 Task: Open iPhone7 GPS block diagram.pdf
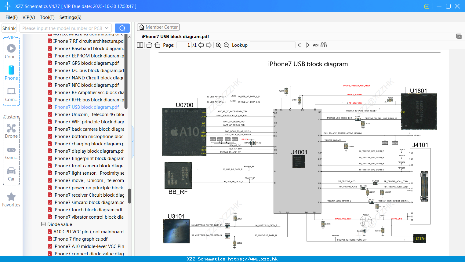tap(83, 63)
